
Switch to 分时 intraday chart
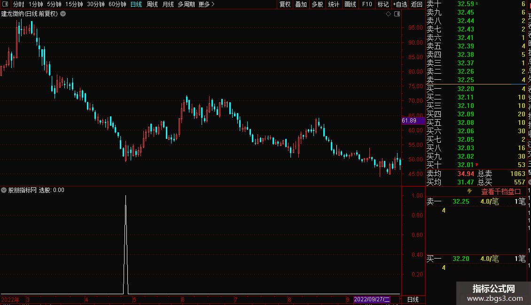19,4
